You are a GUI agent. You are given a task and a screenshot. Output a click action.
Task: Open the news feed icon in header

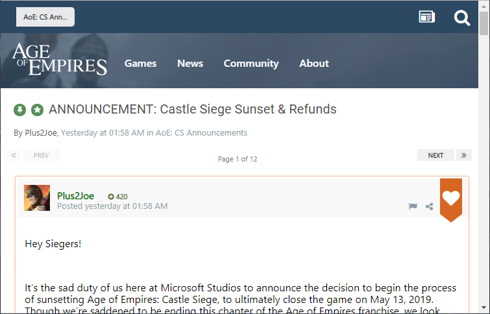pos(427,17)
